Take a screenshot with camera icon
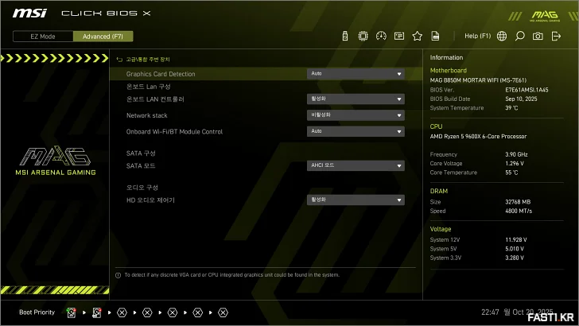 click(538, 37)
